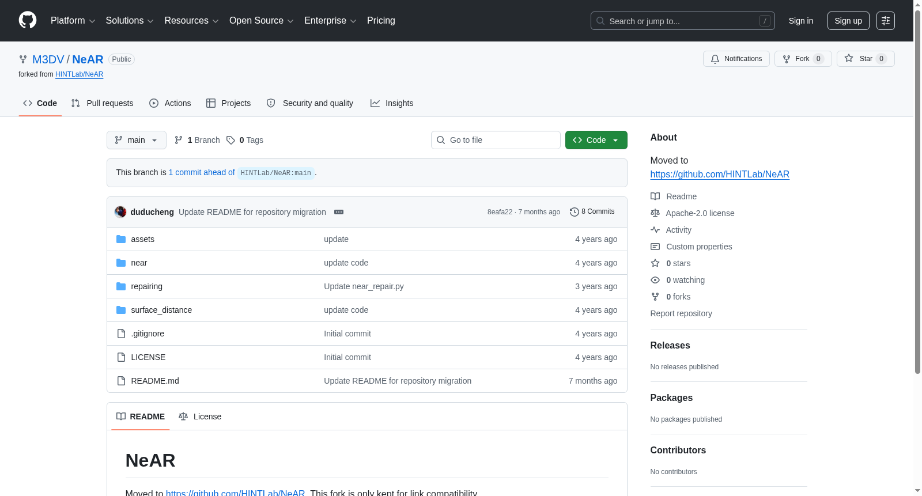Viewport: 922px width, 496px height.
Task: Expand the commit message details ellipsis
Action: [339, 212]
